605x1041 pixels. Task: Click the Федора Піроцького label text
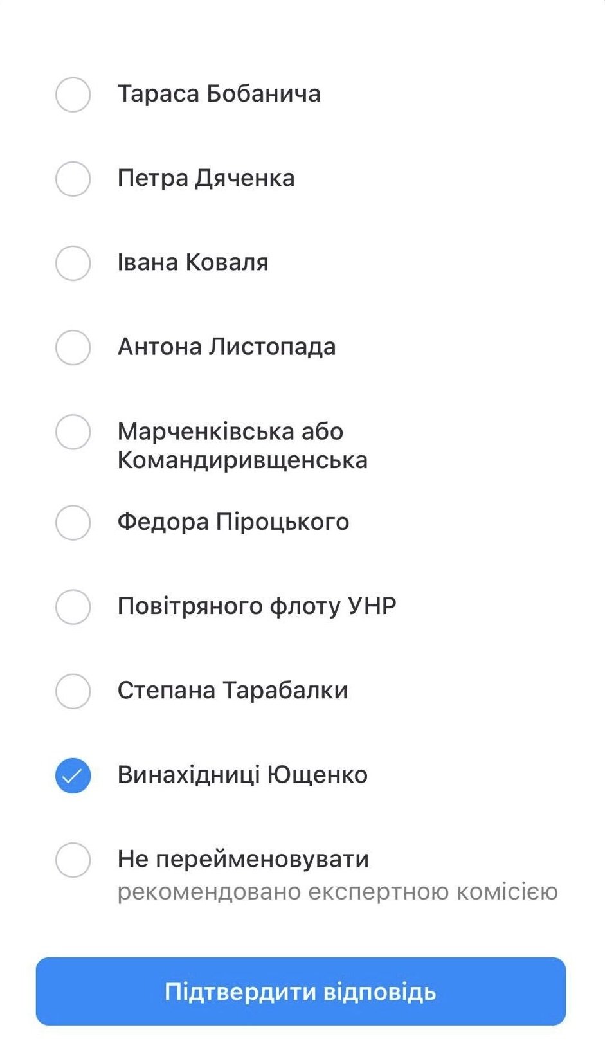[x=233, y=521]
